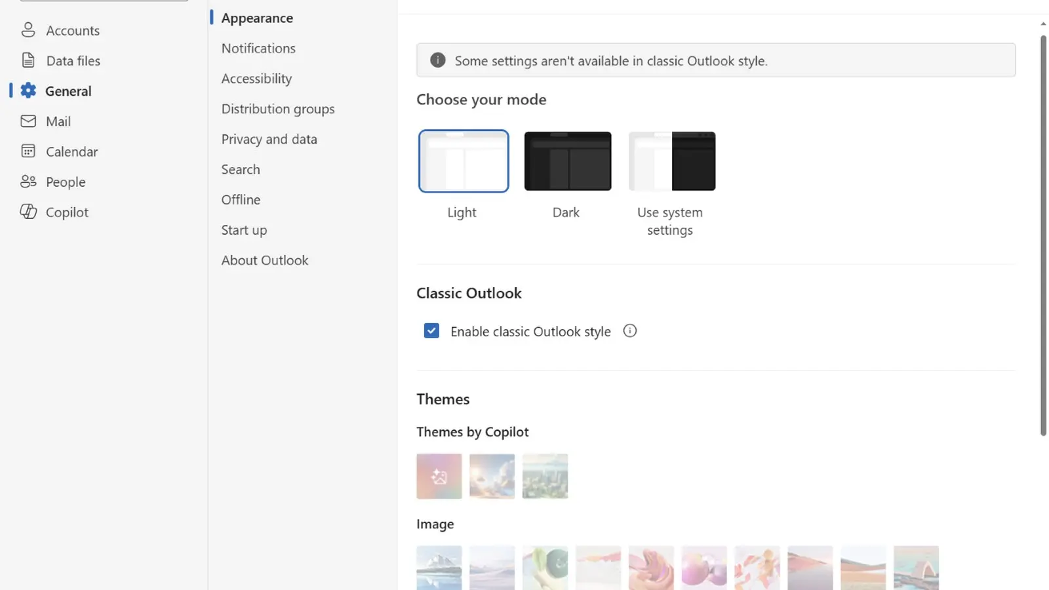Select the Copilot city skyline theme thumbnail
The width and height of the screenshot is (1049, 590).
(x=545, y=476)
